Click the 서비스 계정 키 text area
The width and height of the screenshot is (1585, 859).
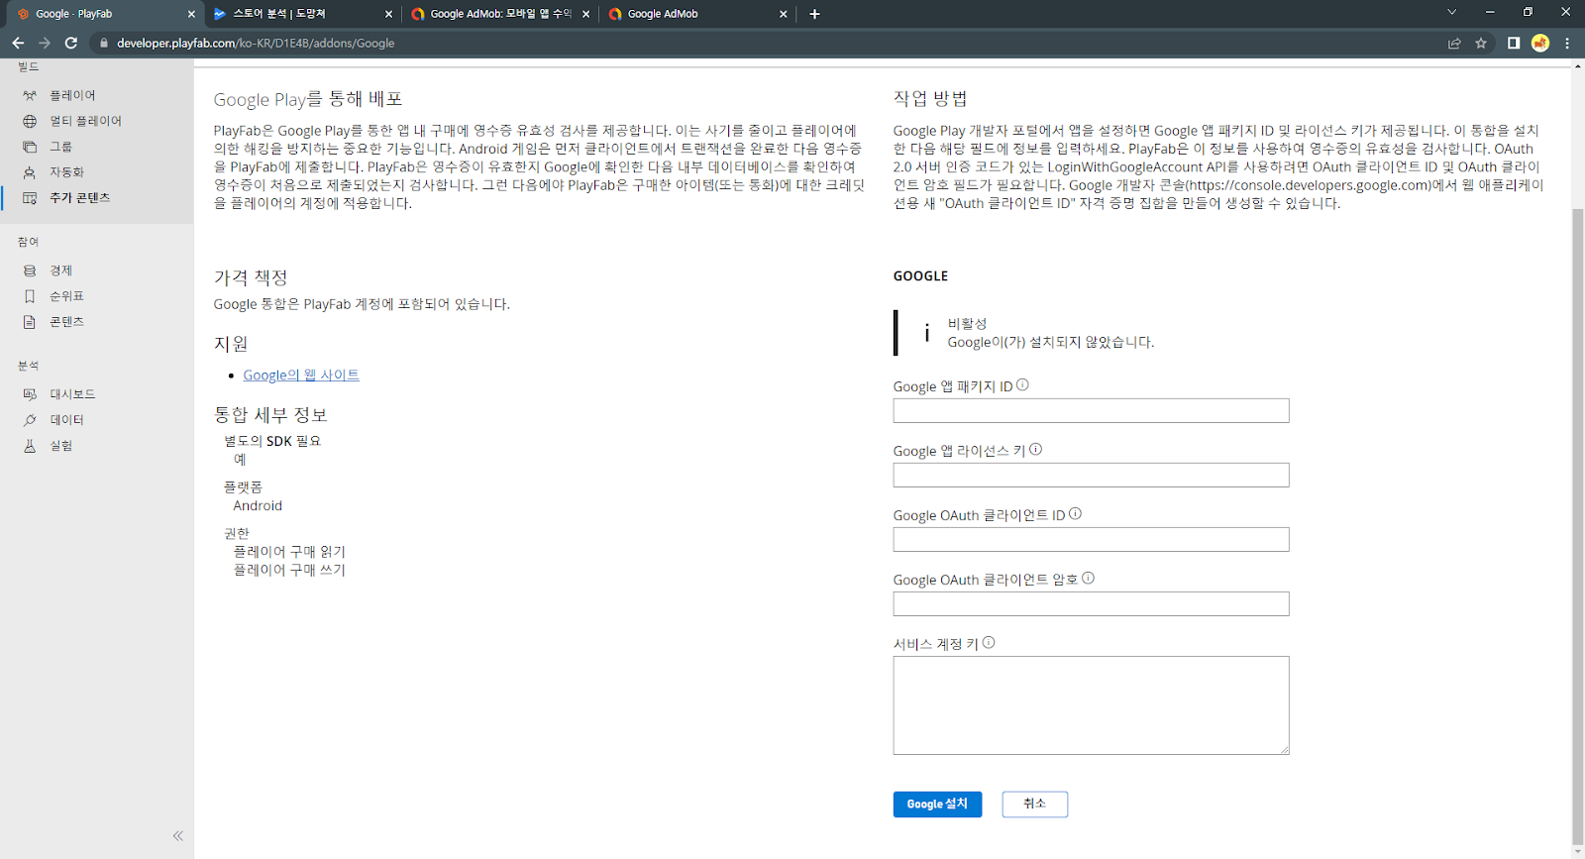(1091, 705)
